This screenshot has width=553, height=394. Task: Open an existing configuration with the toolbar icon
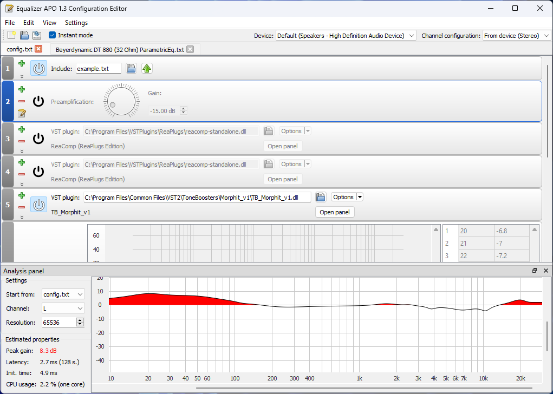coord(23,35)
